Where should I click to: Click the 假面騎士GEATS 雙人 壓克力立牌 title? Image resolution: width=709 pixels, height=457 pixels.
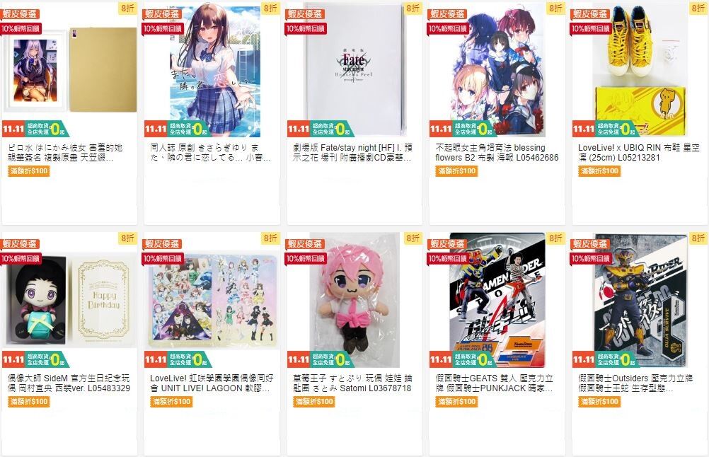tap(495, 383)
